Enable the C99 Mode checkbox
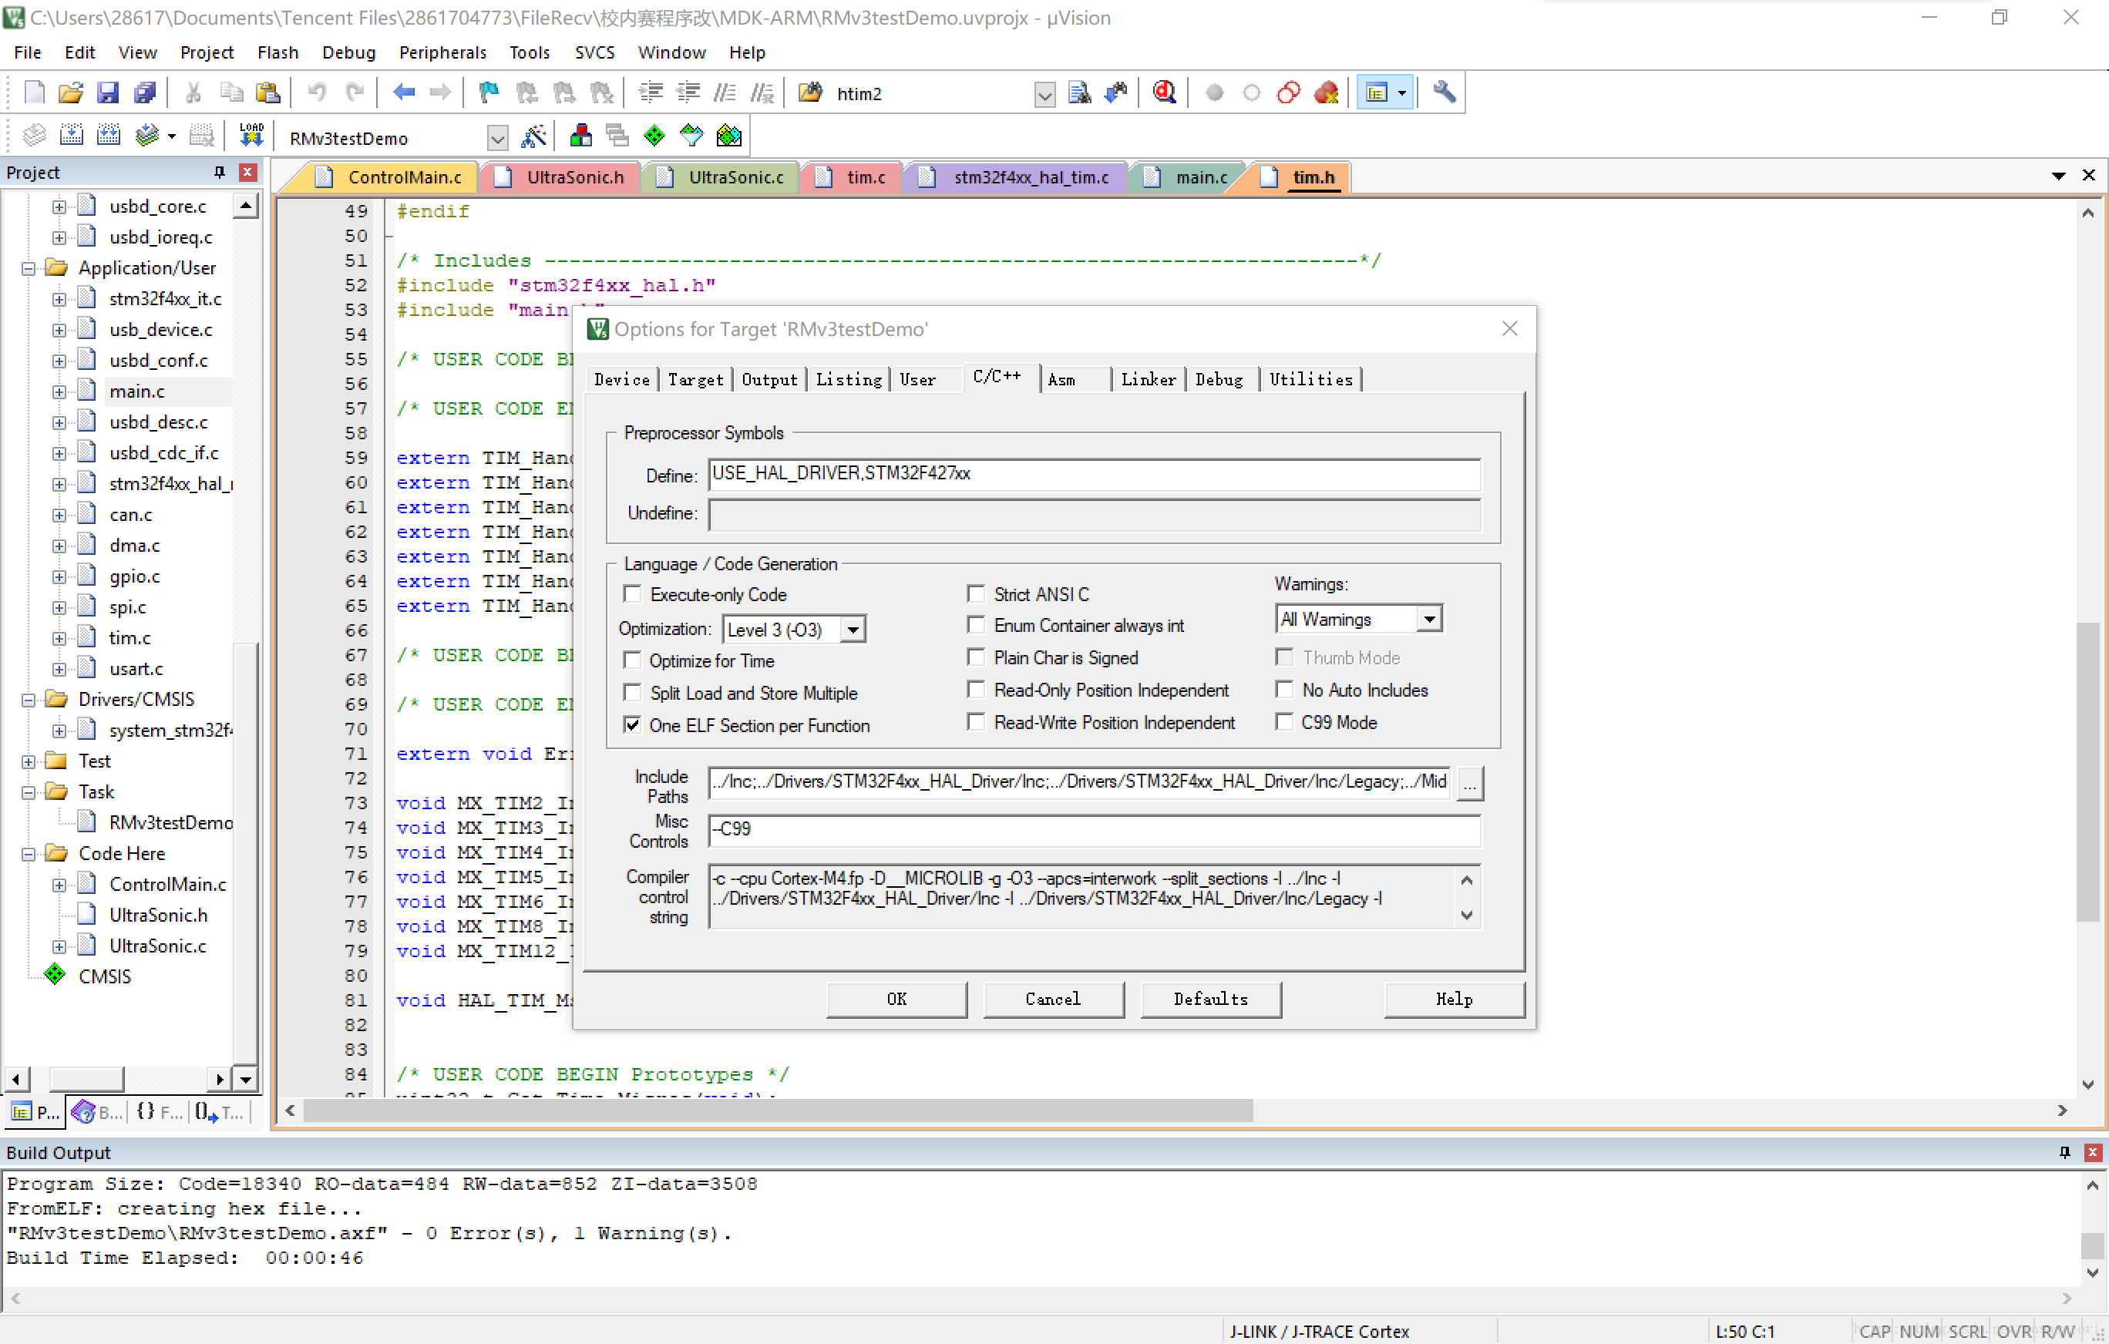The height and width of the screenshot is (1344, 2109). (x=1284, y=722)
